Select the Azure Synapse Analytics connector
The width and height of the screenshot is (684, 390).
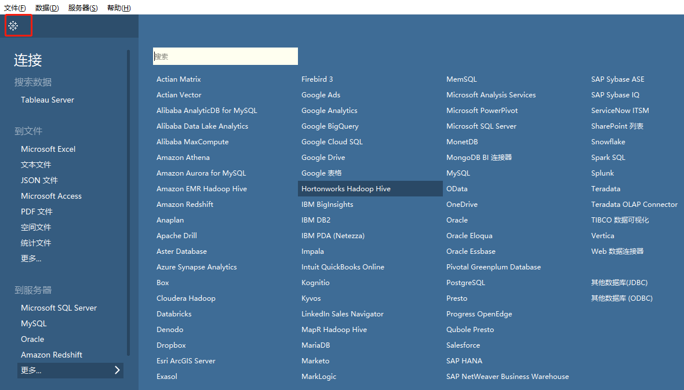[197, 267]
